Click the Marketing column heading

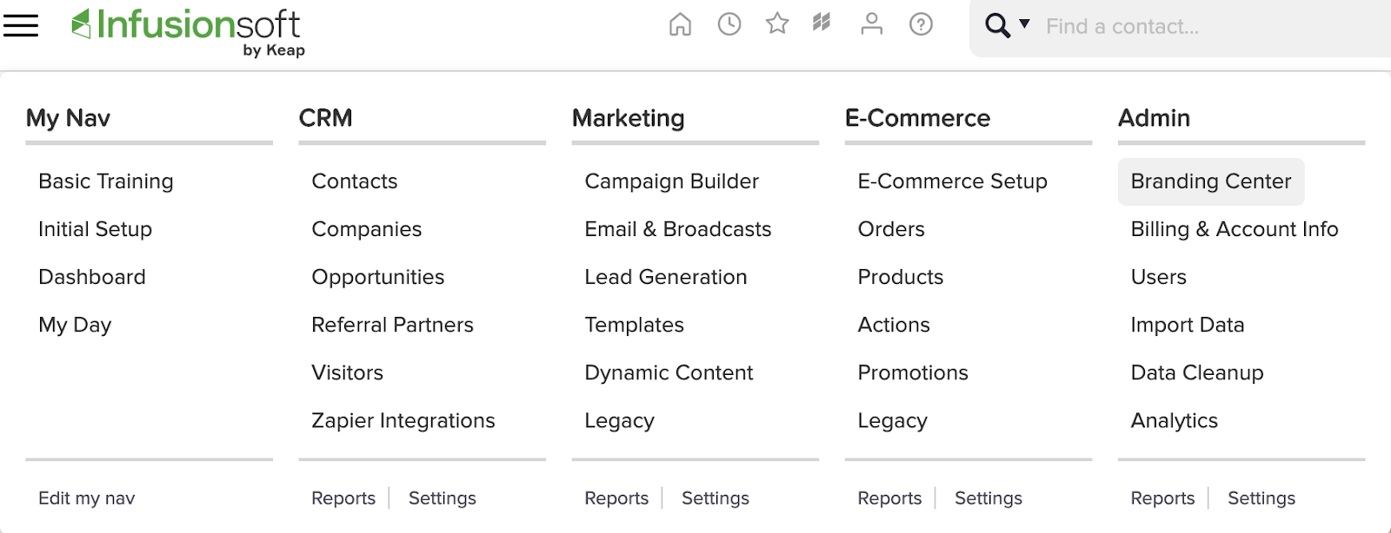coord(629,118)
